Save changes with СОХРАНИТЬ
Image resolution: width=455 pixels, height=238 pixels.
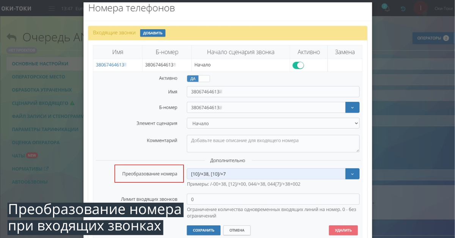pos(204,230)
